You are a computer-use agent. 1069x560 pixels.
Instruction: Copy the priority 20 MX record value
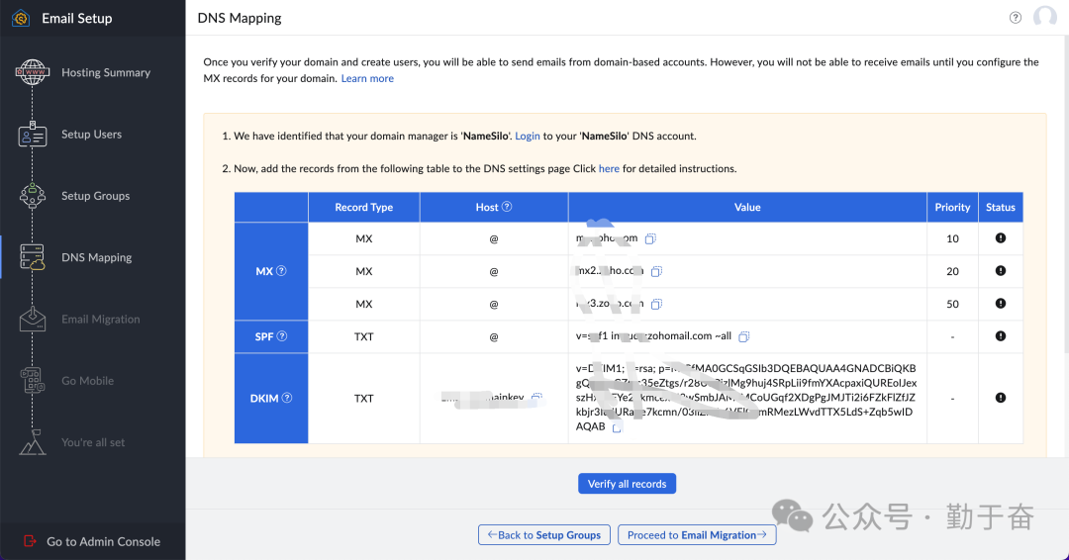point(656,271)
